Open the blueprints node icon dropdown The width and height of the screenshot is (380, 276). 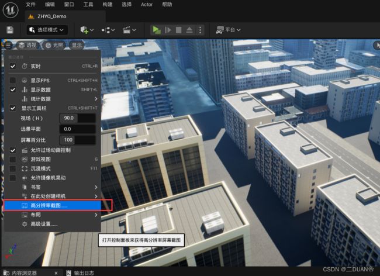point(106,30)
